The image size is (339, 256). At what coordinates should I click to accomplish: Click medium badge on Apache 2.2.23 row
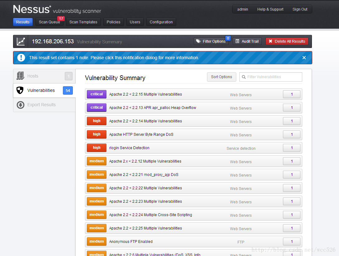coord(97,201)
